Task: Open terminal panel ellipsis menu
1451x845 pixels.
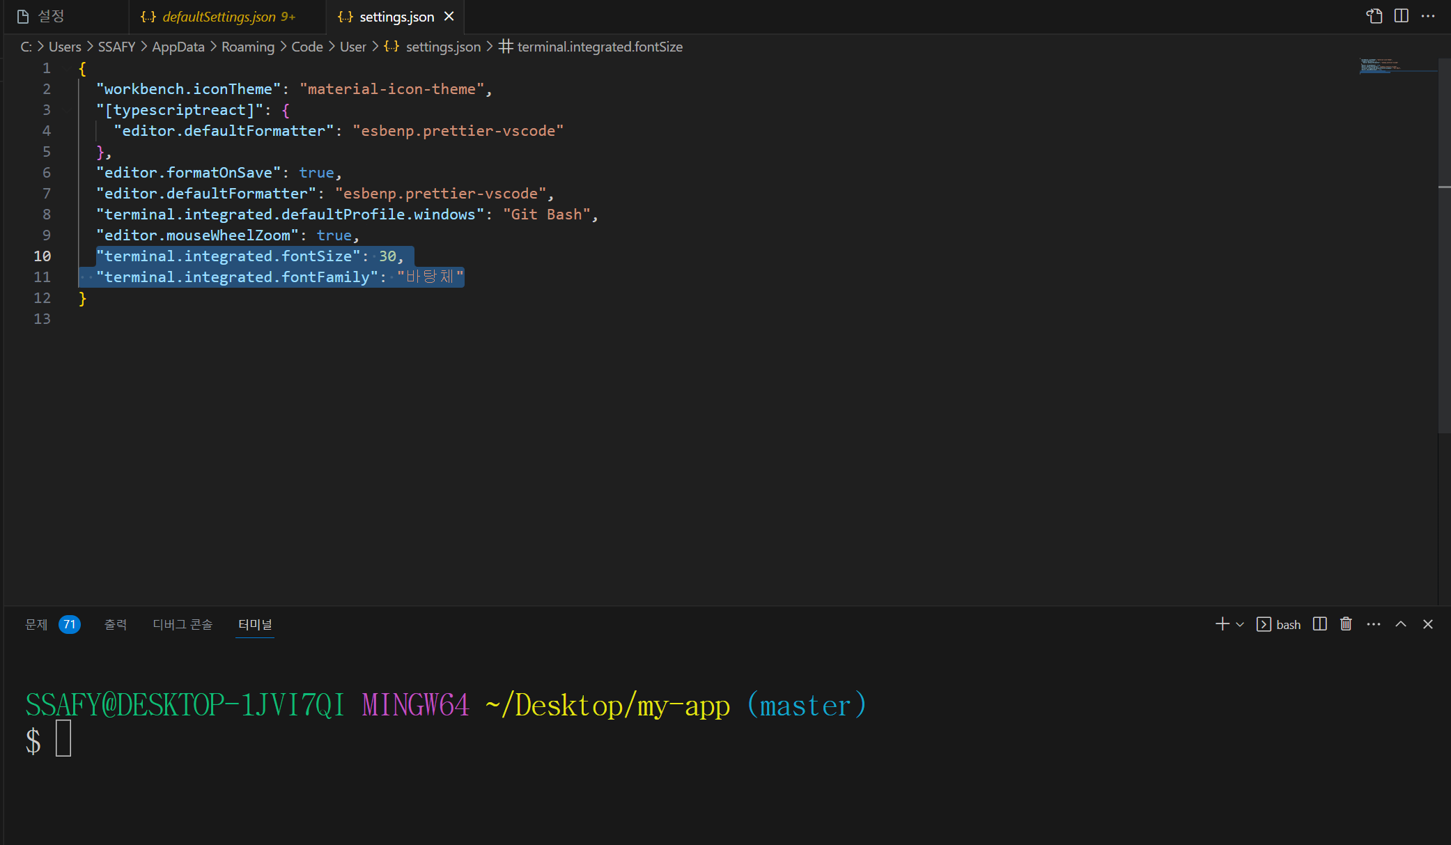Action: (1374, 624)
